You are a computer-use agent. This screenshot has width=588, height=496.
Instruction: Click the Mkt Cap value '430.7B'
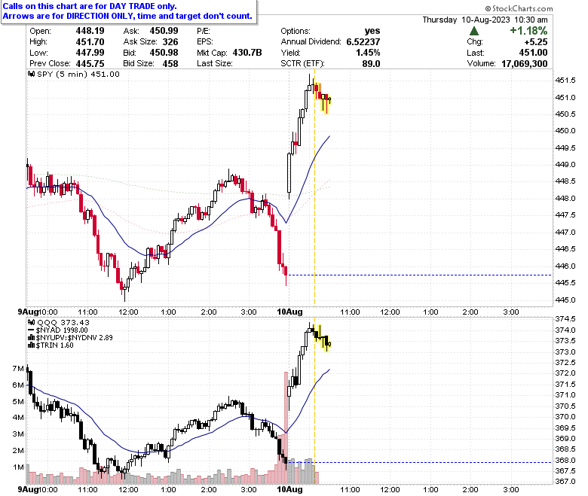click(247, 53)
